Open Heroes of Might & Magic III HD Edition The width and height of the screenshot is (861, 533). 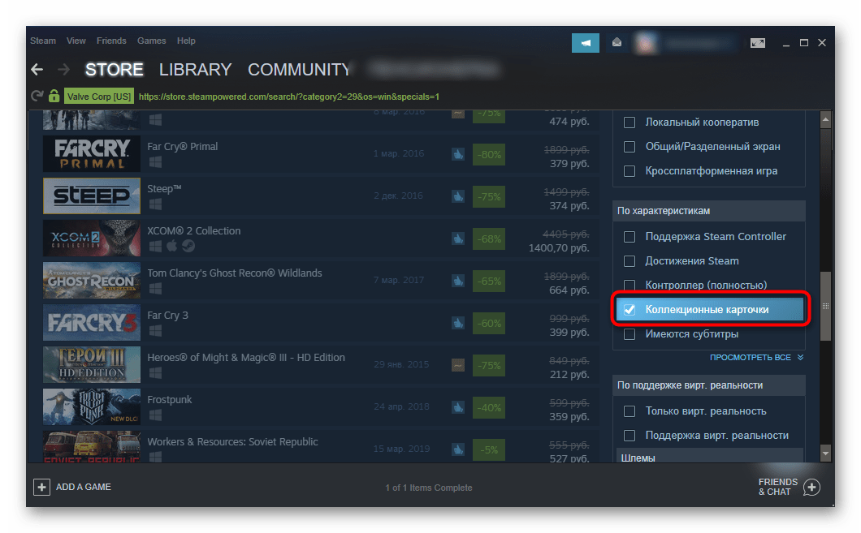point(321,365)
